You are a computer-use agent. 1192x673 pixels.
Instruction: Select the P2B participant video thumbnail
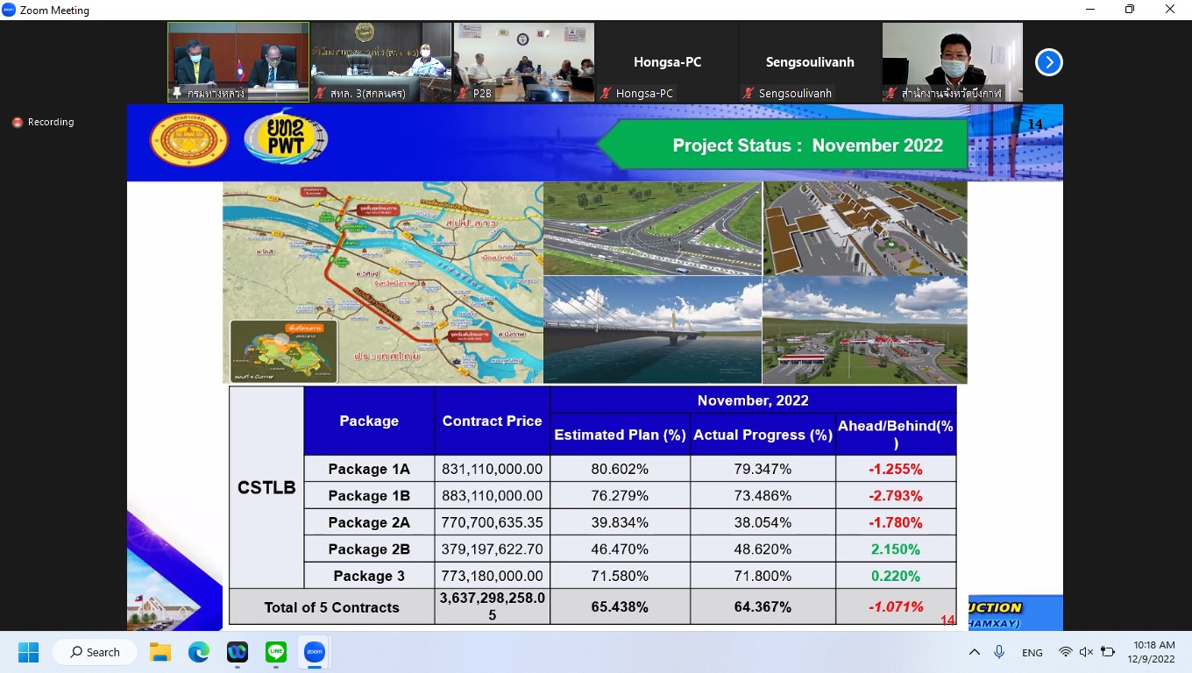tap(524, 62)
